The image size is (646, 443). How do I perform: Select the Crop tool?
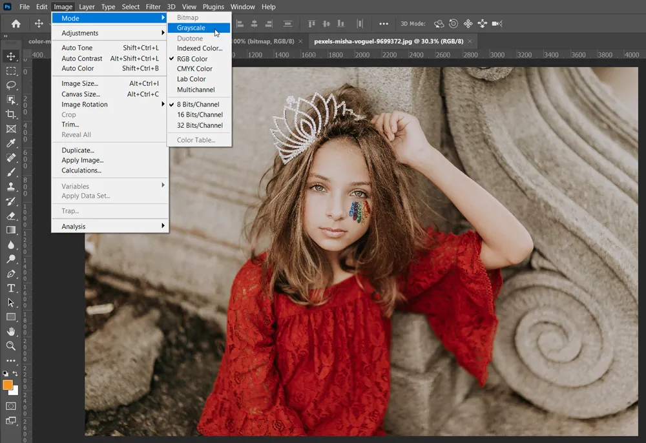[x=10, y=114]
